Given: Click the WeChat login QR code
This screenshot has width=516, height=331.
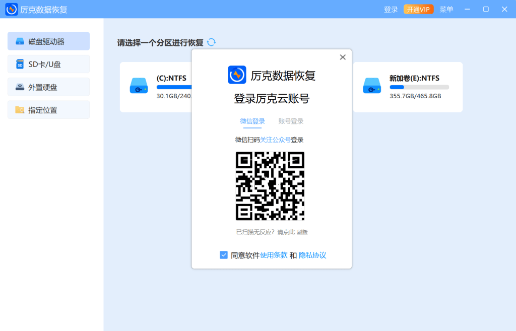Looking at the screenshot, I should point(270,186).
